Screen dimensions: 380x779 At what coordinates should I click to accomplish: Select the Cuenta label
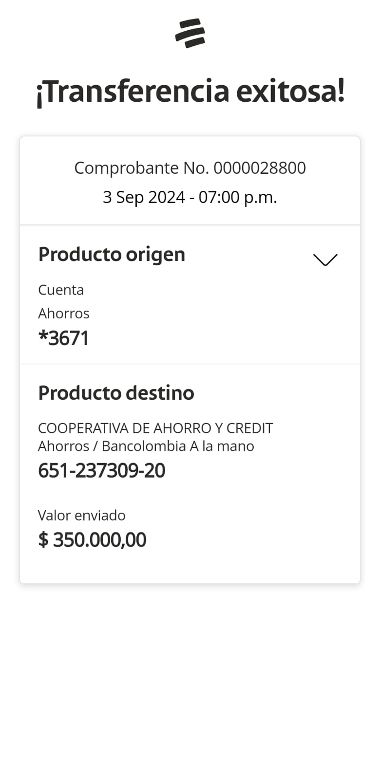61,290
